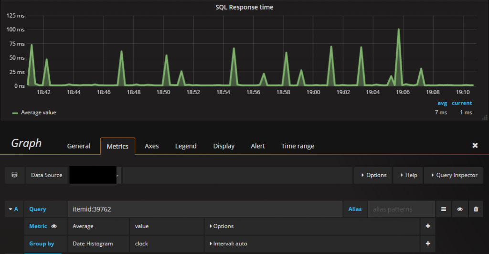Change the 'clock' group by field
This screenshot has height=254, width=489.
coord(167,243)
